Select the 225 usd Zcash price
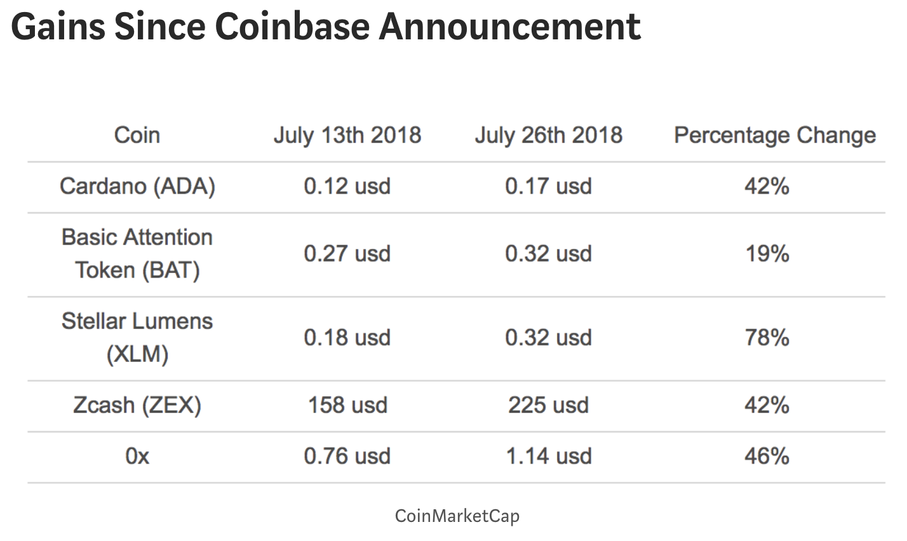 [x=548, y=405]
